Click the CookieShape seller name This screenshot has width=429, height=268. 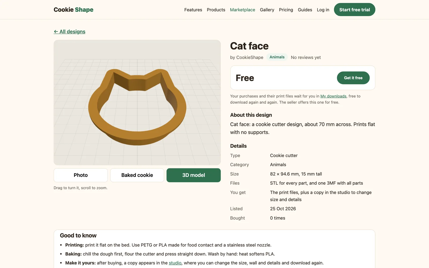click(x=250, y=57)
